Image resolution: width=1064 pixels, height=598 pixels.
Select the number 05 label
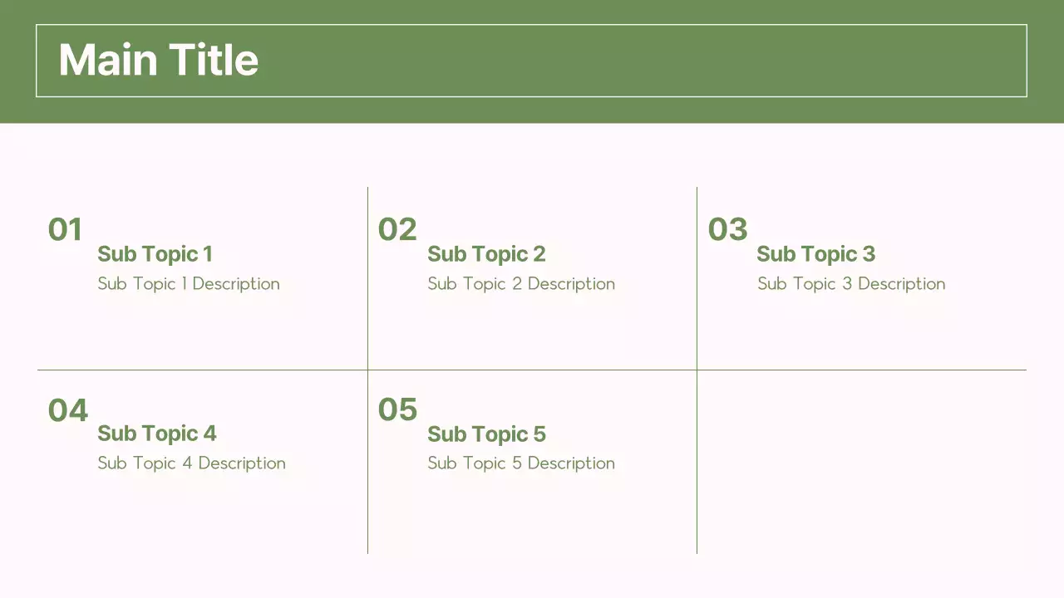coord(397,409)
